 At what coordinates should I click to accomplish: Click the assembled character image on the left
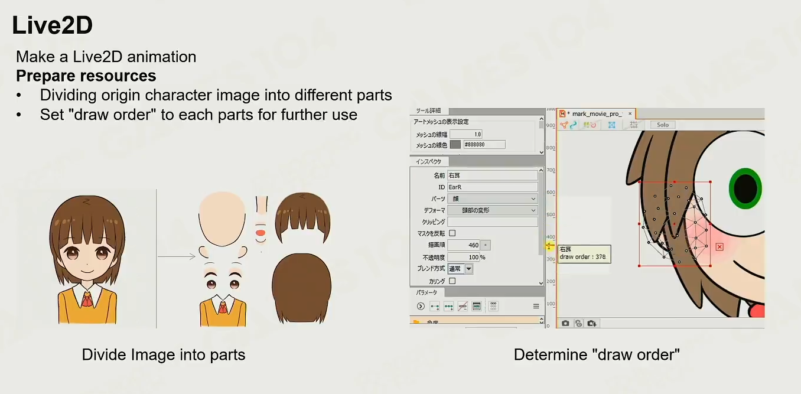point(87,260)
